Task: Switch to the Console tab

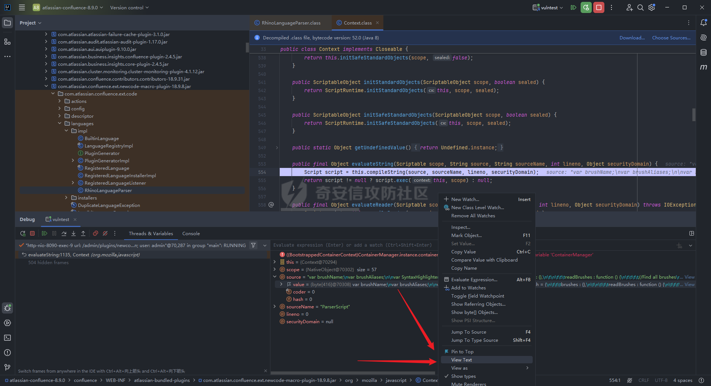Action: pos(191,234)
